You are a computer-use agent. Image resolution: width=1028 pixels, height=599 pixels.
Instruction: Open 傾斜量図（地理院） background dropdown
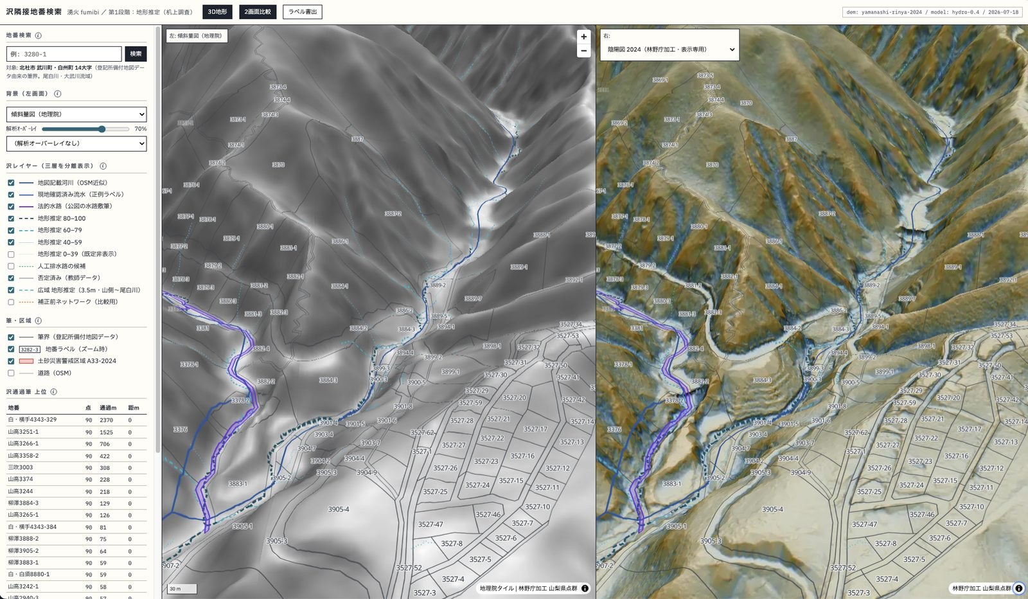(x=76, y=114)
